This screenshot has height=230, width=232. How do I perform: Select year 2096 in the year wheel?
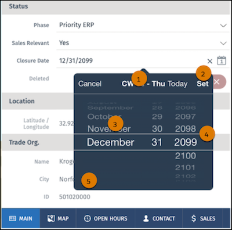tap(186, 107)
